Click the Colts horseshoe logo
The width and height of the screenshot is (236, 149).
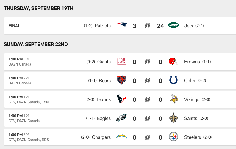[x=174, y=80]
